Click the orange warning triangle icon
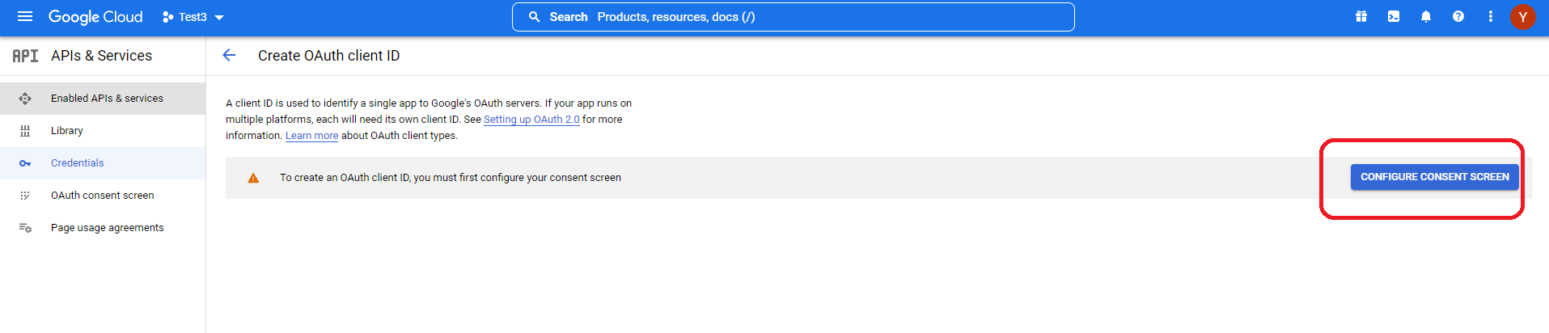The image size is (1549, 333). pyautogui.click(x=253, y=178)
